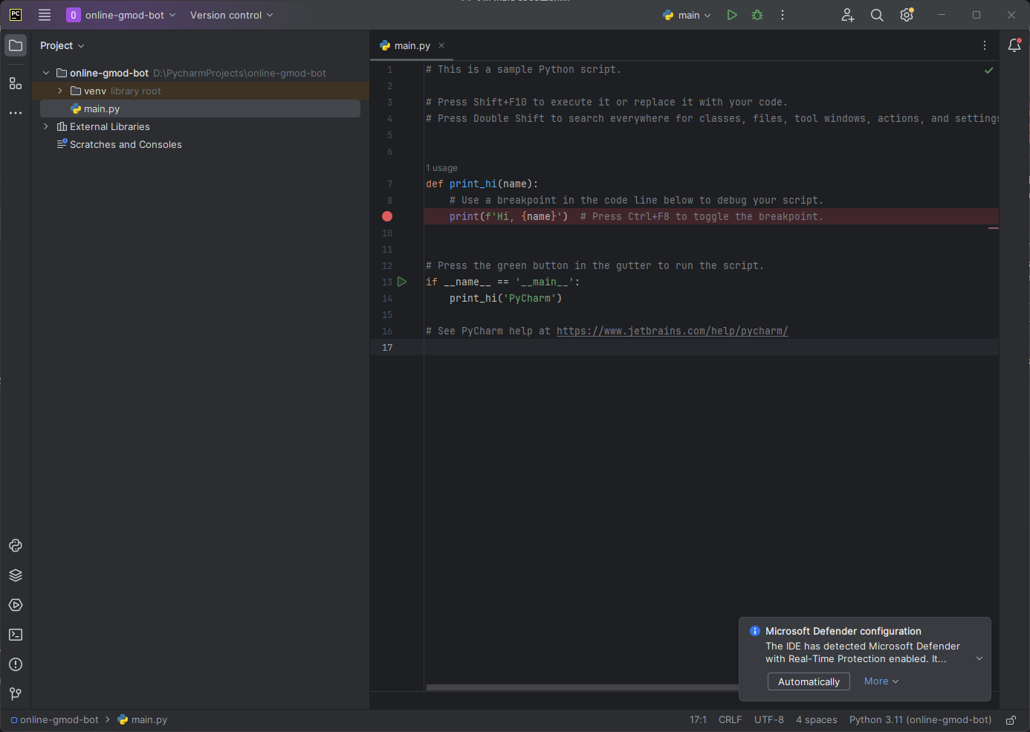Select the main.py editor tab
Viewport: 1030px width, 732px height.
tap(412, 45)
